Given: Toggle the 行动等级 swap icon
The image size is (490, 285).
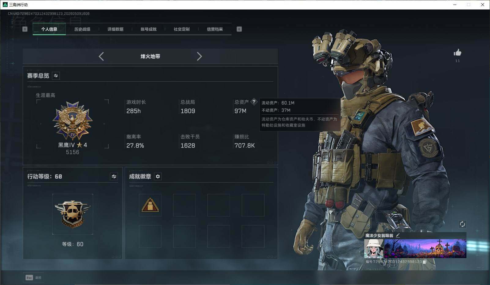Looking at the screenshot, I should point(114,176).
